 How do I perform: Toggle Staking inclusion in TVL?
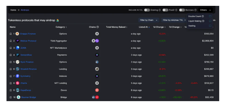[147, 10]
